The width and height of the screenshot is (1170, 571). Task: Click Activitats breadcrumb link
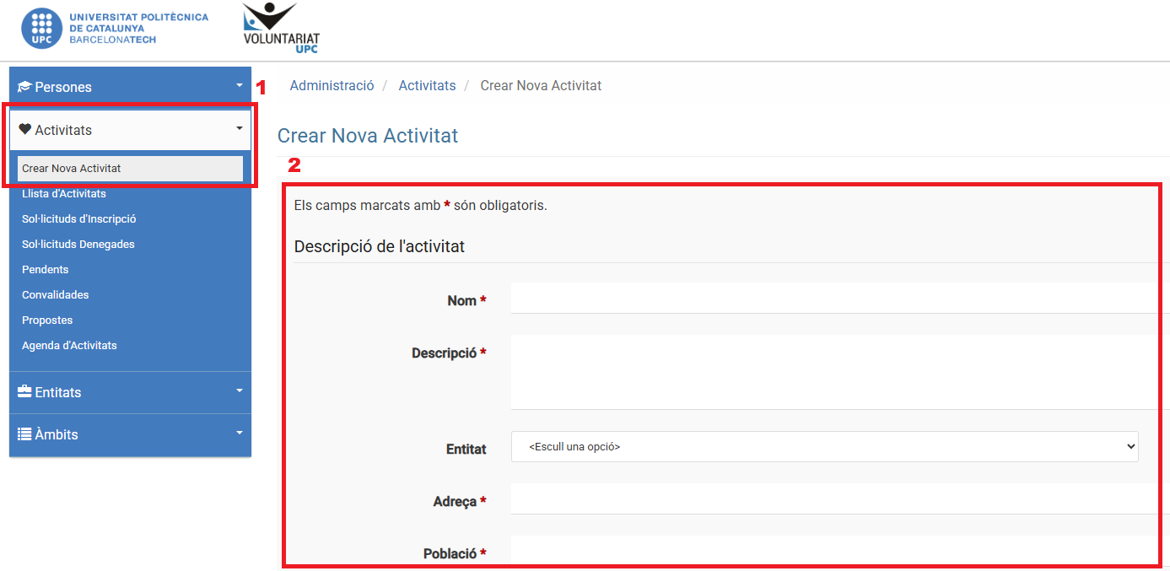coord(427,86)
